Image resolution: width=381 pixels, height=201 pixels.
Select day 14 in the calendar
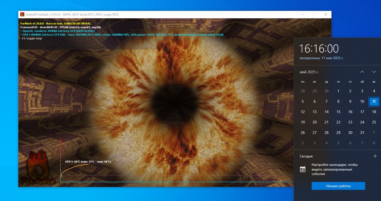click(x=327, y=112)
